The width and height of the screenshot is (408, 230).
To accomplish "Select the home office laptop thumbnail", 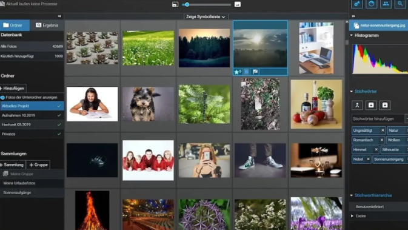I will point(316,48).
